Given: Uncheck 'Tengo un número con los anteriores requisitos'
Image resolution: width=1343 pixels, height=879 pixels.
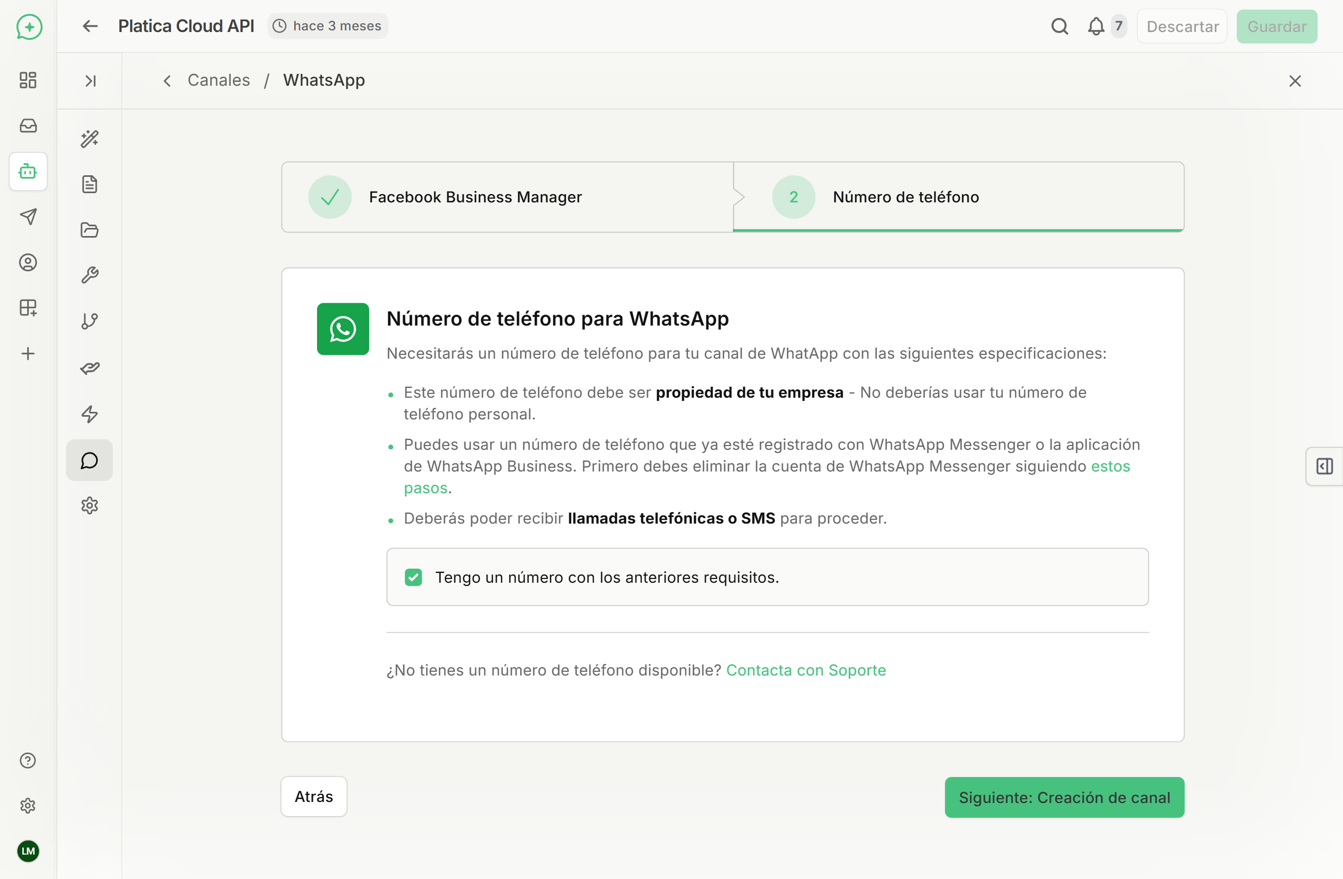Looking at the screenshot, I should pos(414,577).
